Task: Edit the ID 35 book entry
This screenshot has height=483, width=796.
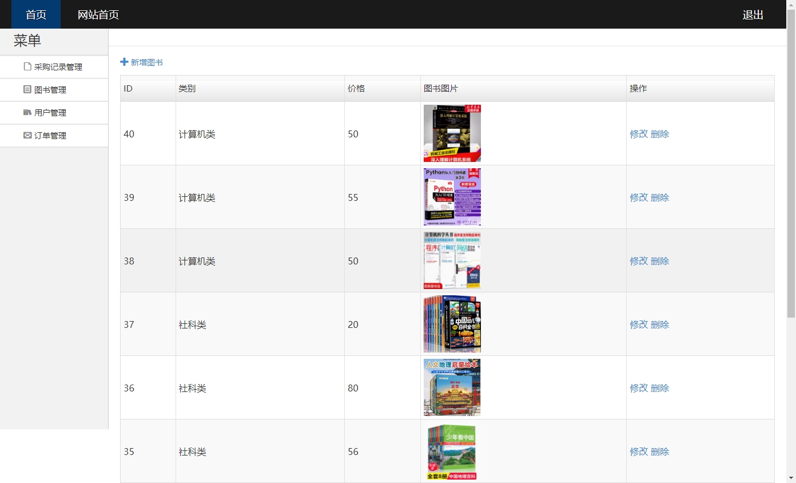Action: [639, 452]
